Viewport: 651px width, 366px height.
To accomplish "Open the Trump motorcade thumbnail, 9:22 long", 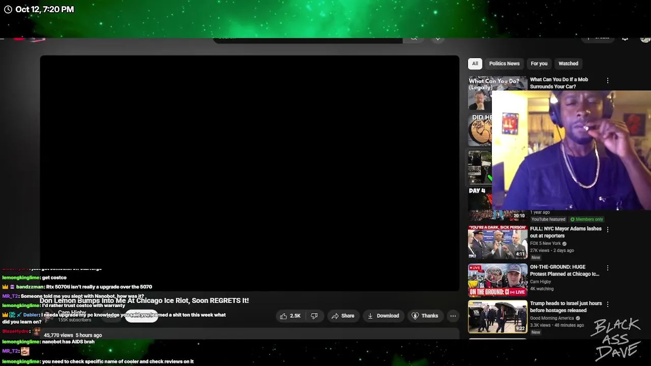I will pyautogui.click(x=497, y=317).
